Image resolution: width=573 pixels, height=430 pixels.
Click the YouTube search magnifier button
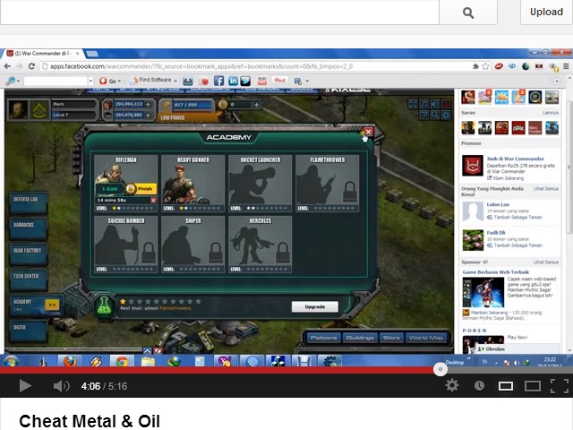point(468,13)
